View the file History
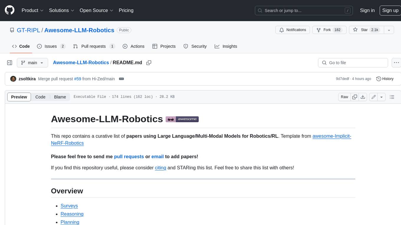401x225 pixels. [x=385, y=79]
